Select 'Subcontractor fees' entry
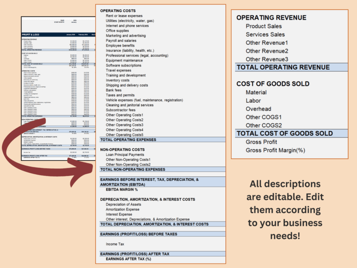357x268 pixels. [120, 110]
